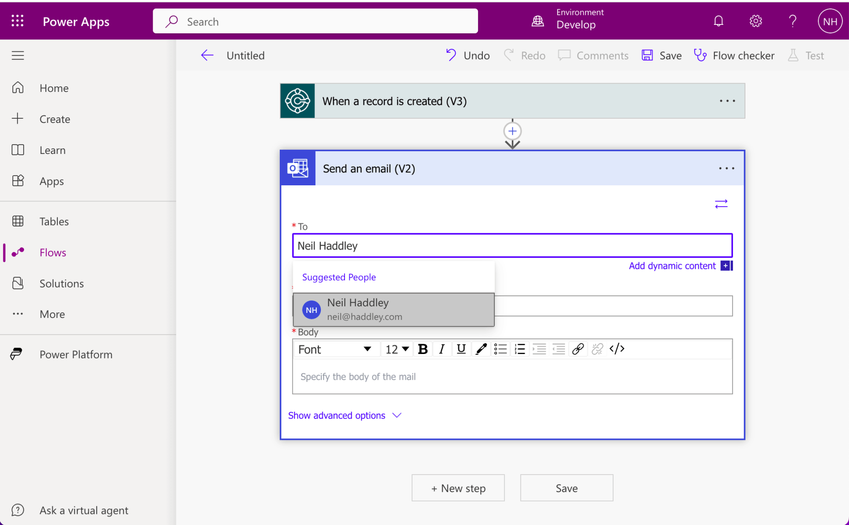Open the Font dropdown
849x525 pixels.
tap(335, 349)
